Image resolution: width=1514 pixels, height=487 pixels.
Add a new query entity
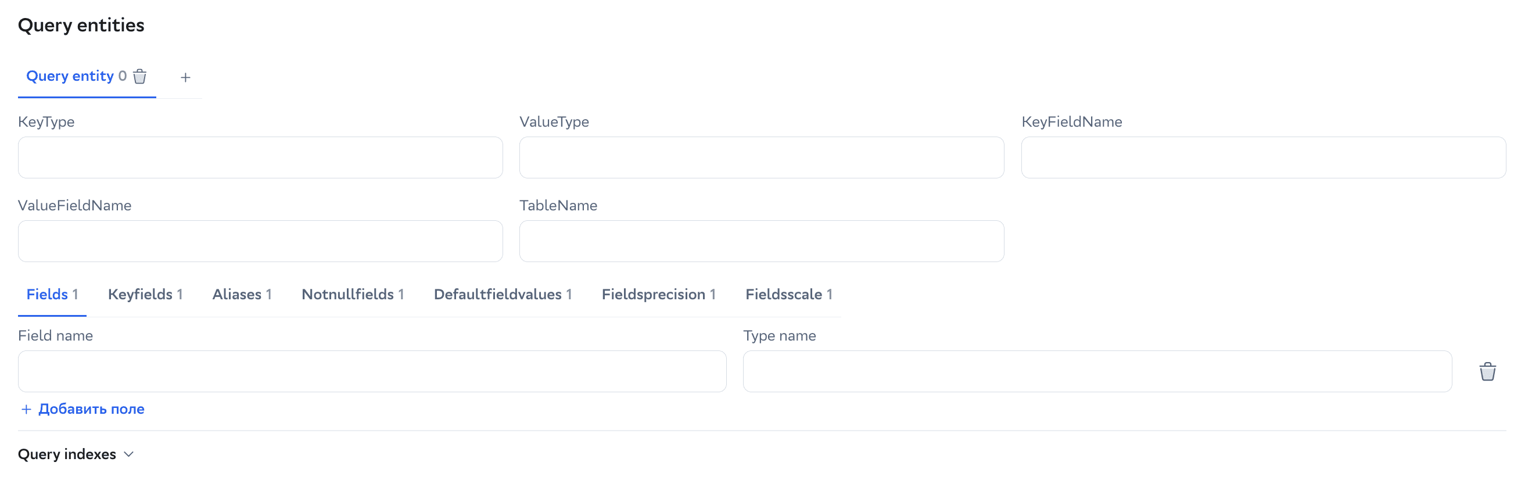click(185, 77)
